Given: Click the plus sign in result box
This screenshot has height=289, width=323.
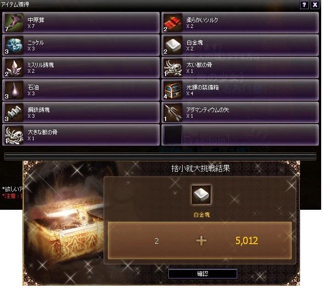Looking at the screenshot, I should tap(201, 241).
